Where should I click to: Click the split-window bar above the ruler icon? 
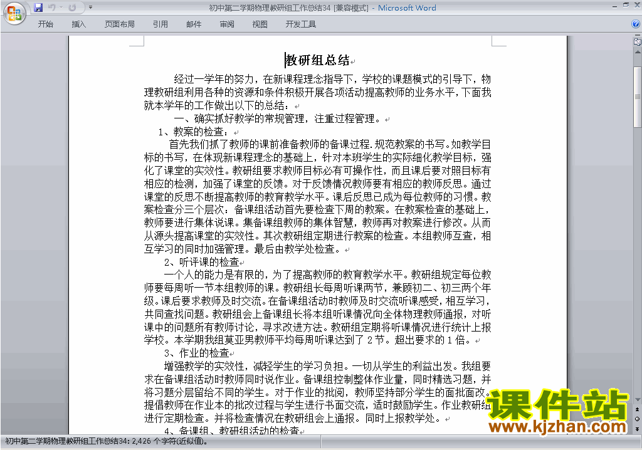coord(637,35)
